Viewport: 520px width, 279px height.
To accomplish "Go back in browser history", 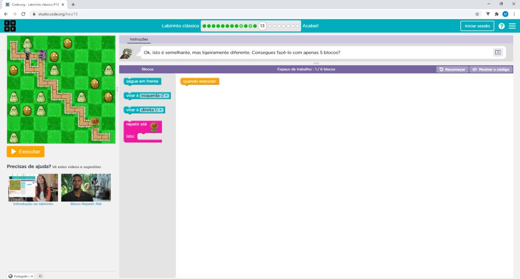I will pyautogui.click(x=6, y=14).
